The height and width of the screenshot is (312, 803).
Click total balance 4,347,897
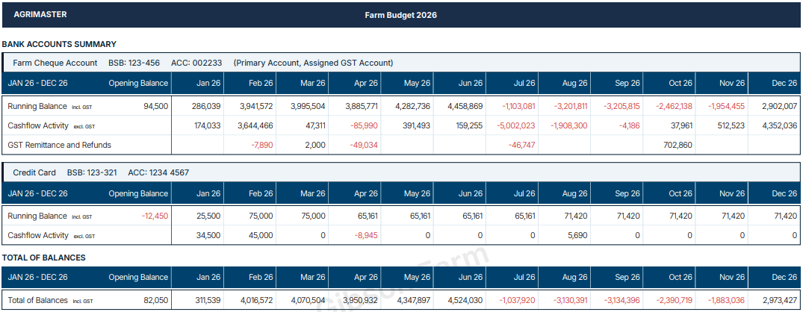413,300
